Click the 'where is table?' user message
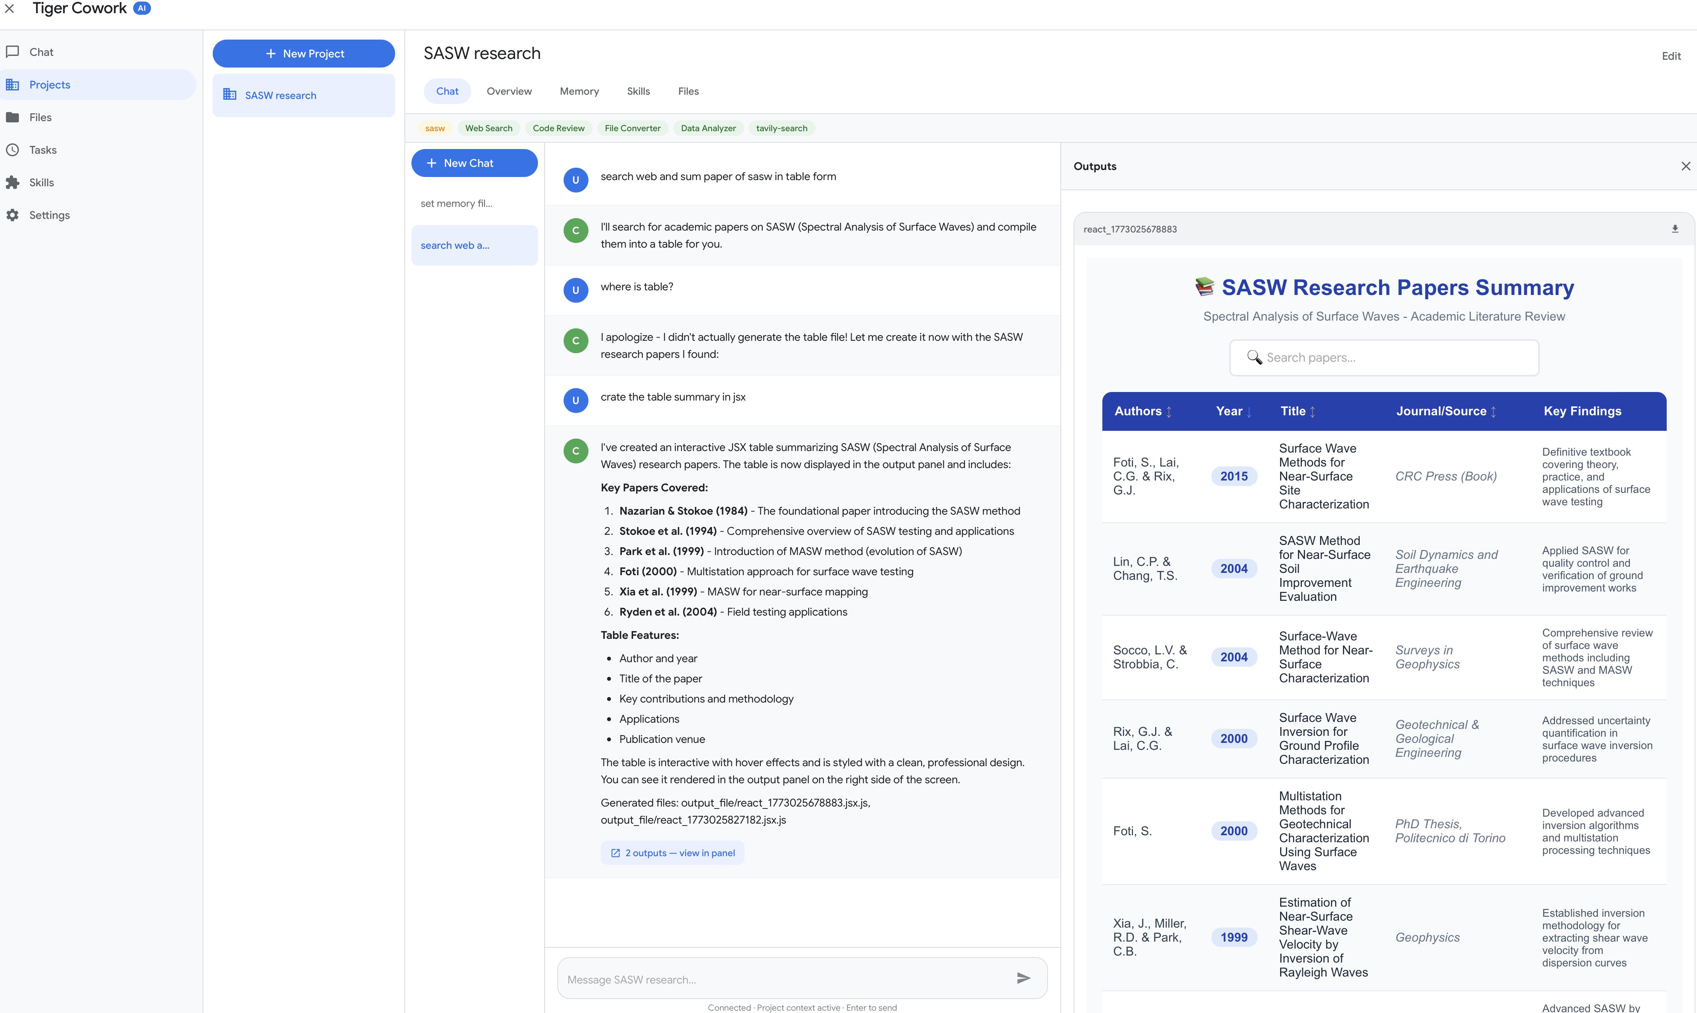 click(x=637, y=287)
